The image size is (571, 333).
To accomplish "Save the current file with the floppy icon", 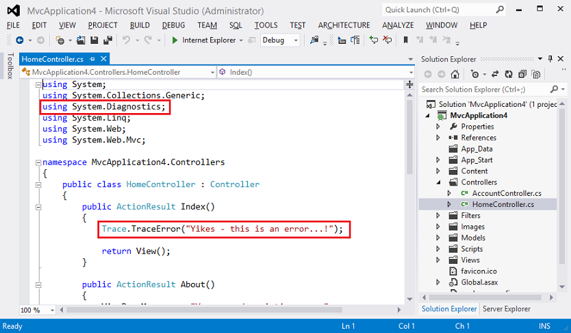I will tap(94, 40).
